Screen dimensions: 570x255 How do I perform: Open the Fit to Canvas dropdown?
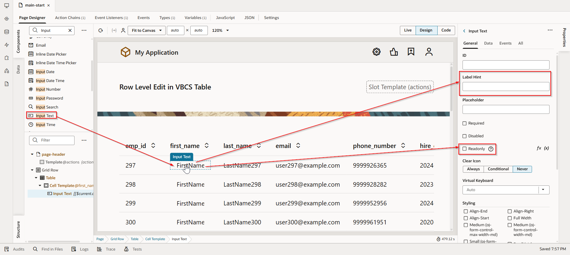point(147,31)
